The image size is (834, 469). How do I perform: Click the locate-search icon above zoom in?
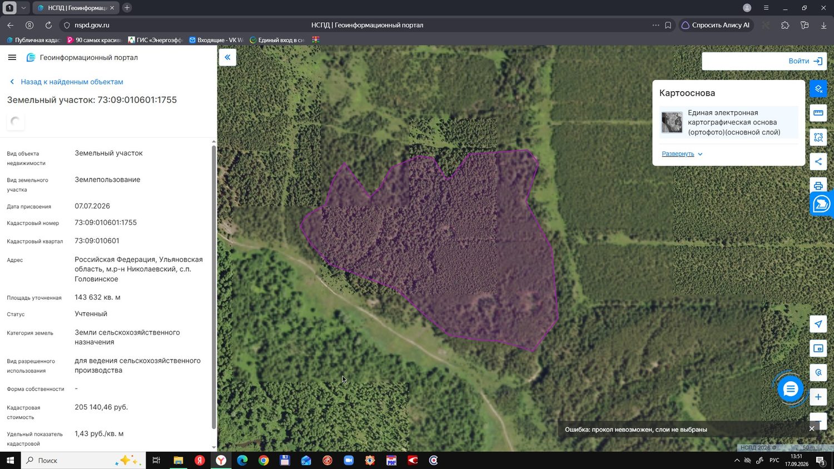coord(818,373)
